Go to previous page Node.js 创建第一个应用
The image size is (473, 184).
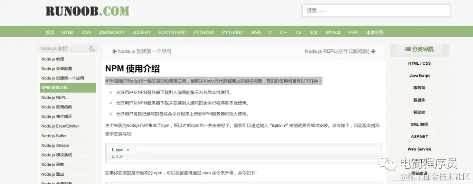coord(145,52)
